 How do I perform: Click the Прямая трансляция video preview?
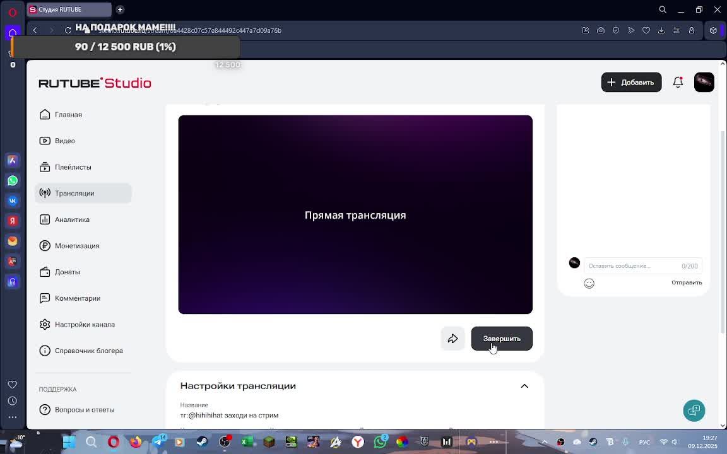355,214
